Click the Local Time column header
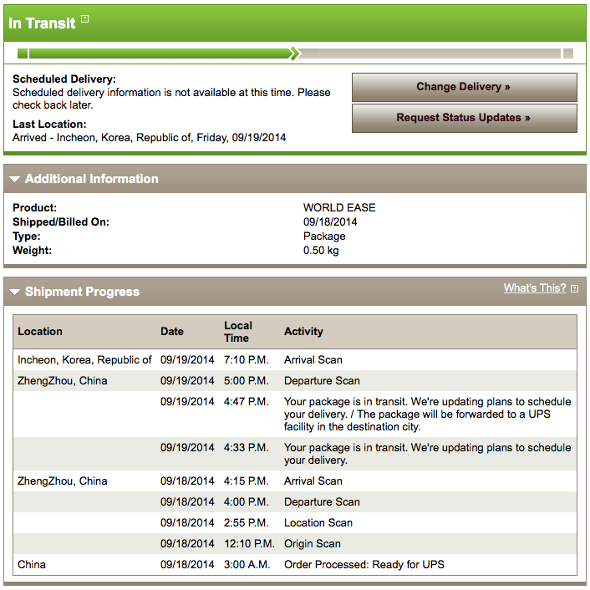The height and width of the screenshot is (590, 590). [238, 332]
